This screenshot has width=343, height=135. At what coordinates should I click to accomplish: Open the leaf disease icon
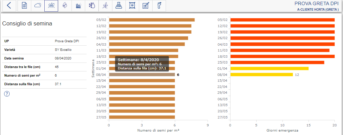click(65, 6)
